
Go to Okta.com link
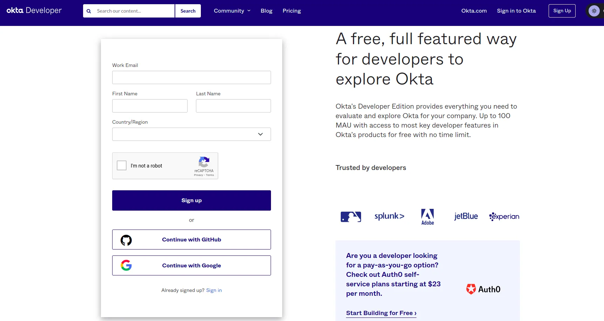point(474,11)
